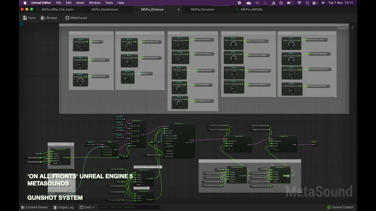Open the Asset menu
Screen dimensions: 376x211
tap(80, 3)
